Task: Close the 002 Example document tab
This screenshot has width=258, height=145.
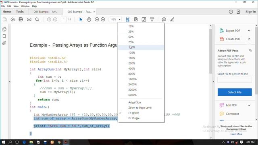Action: [x=94, y=12]
